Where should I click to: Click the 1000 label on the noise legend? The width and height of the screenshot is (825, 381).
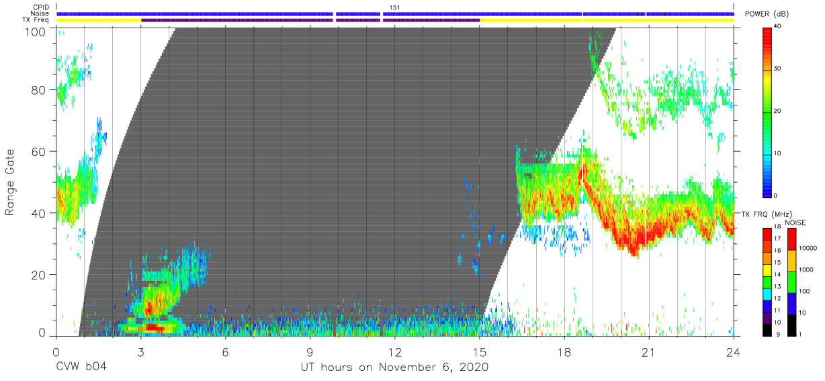808,269
